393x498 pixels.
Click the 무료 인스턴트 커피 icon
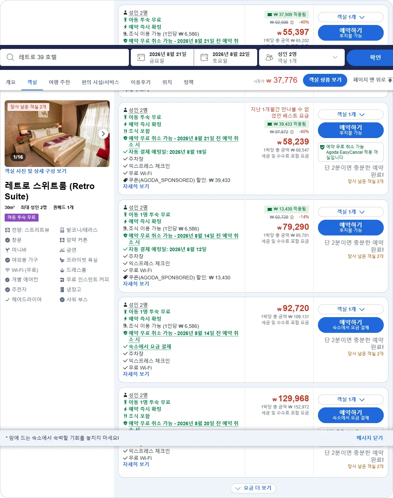point(62,280)
